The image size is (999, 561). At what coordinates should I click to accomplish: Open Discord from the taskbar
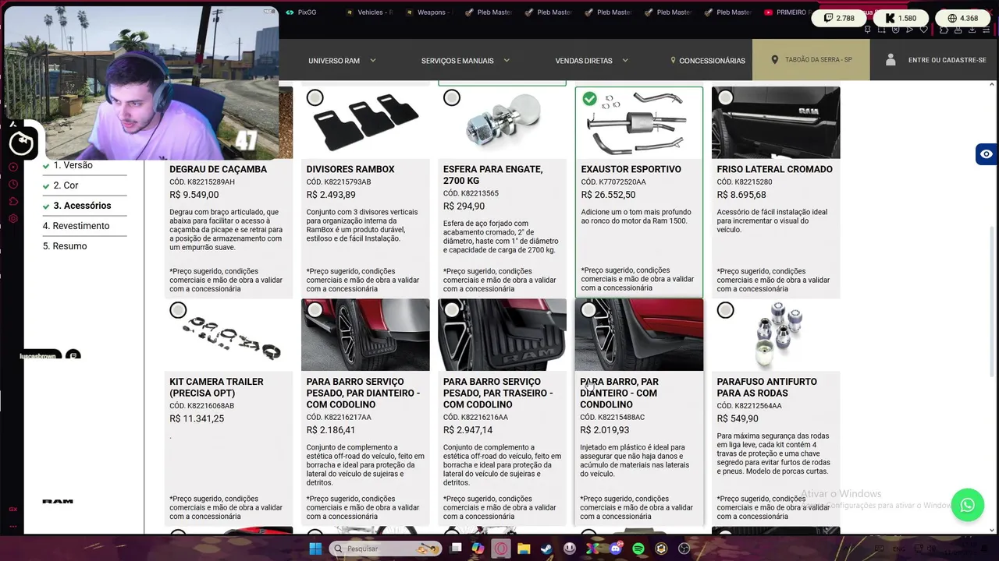pos(616,549)
